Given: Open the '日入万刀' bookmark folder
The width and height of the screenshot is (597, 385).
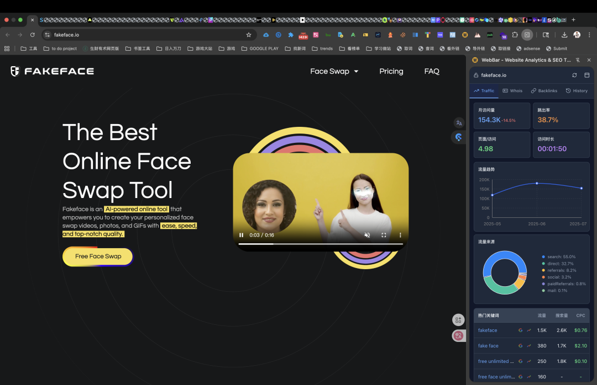Looking at the screenshot, I should point(169,49).
